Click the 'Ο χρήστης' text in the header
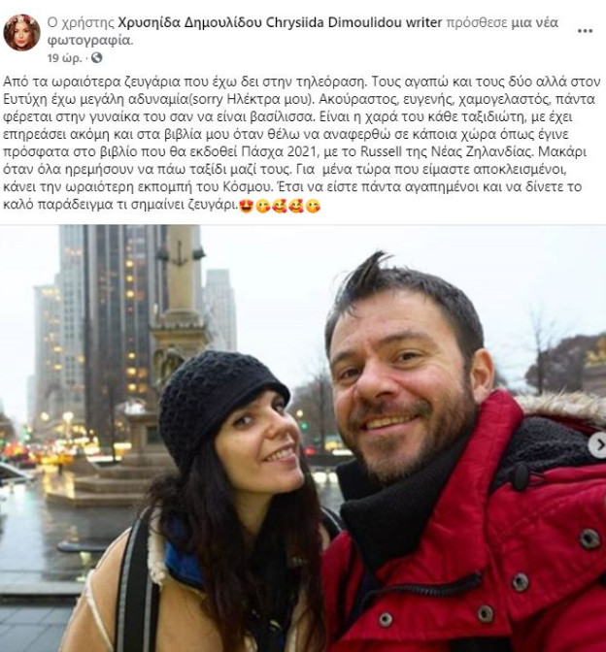 point(81,22)
